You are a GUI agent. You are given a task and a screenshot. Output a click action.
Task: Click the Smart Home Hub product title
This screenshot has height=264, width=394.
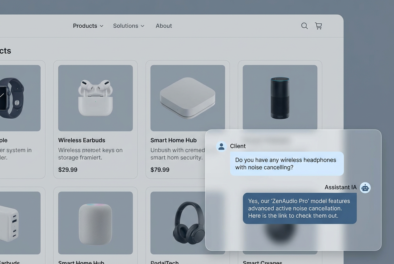pyautogui.click(x=174, y=140)
